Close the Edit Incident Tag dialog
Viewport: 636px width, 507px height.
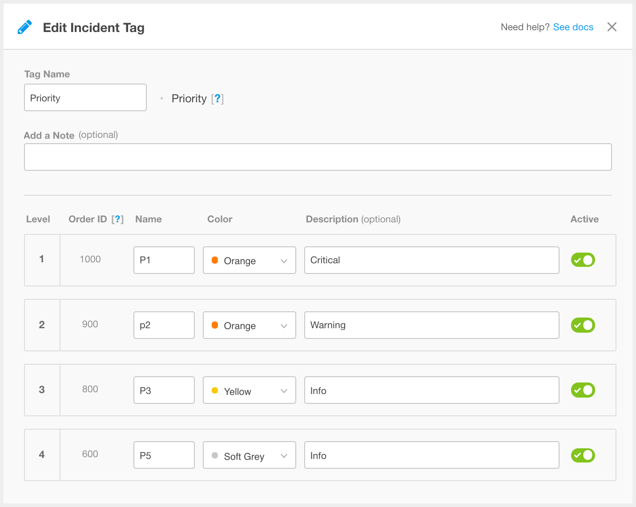point(612,27)
